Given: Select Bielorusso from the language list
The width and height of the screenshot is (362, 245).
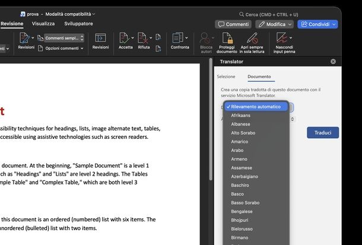Looking at the screenshot, I should coord(256,229).
